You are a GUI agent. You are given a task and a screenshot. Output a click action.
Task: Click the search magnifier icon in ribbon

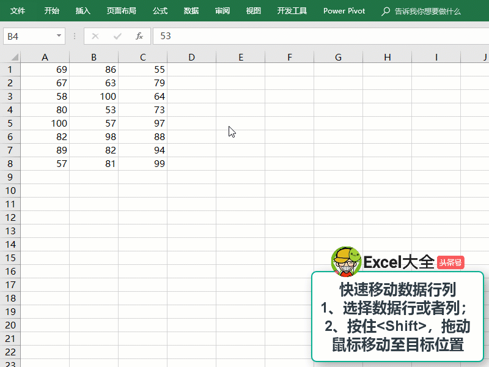pos(385,11)
